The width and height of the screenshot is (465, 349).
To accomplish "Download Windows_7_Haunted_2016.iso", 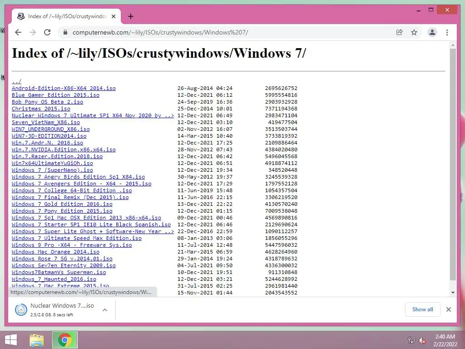I will tap(54, 279).
